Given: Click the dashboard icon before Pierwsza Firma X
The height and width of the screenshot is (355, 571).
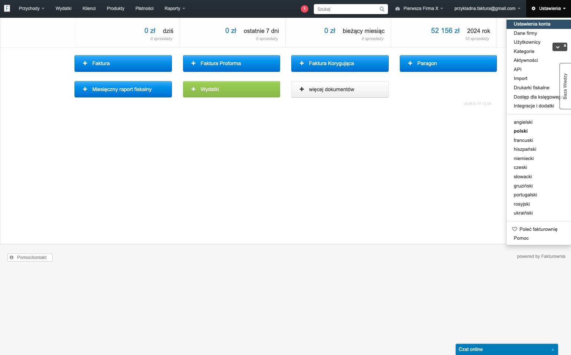Looking at the screenshot, I should point(398,9).
